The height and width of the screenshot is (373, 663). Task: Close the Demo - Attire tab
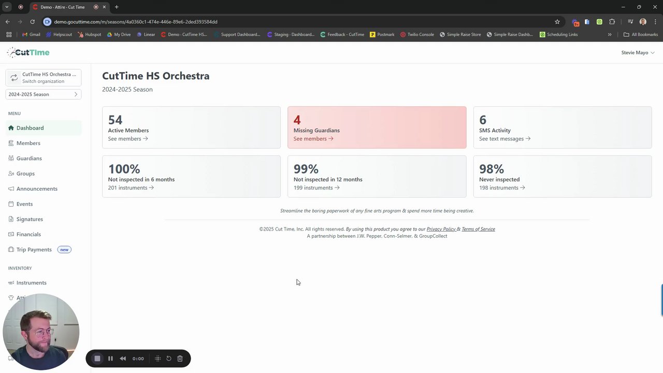coord(104,7)
